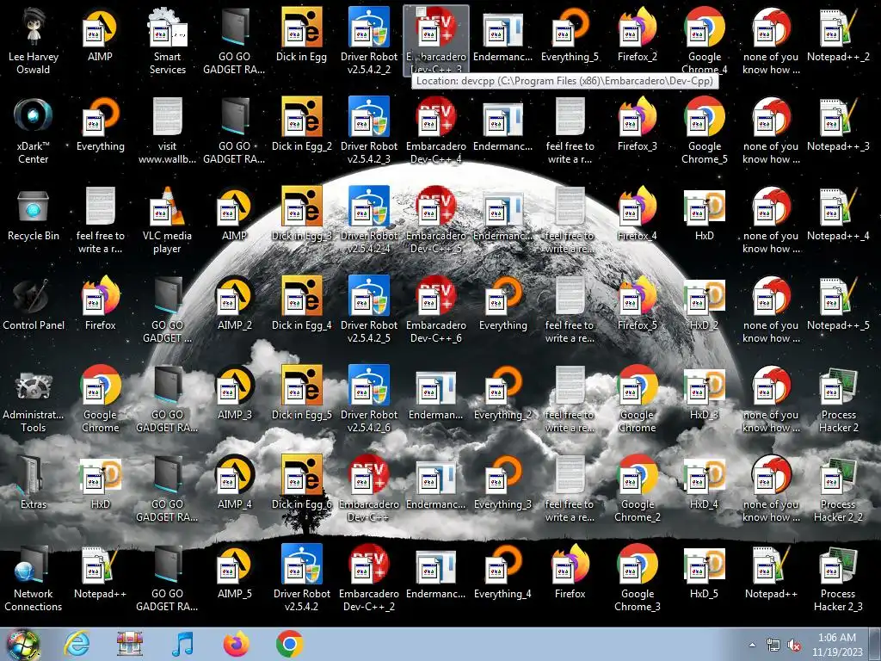This screenshot has height=661, width=881.
Task: Uncheck the Embarcadero Dev-C++_3 selection checkbox
Action: [x=421, y=11]
